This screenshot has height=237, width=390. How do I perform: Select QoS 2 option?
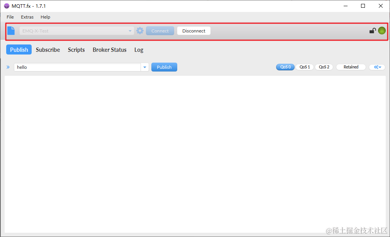point(324,67)
